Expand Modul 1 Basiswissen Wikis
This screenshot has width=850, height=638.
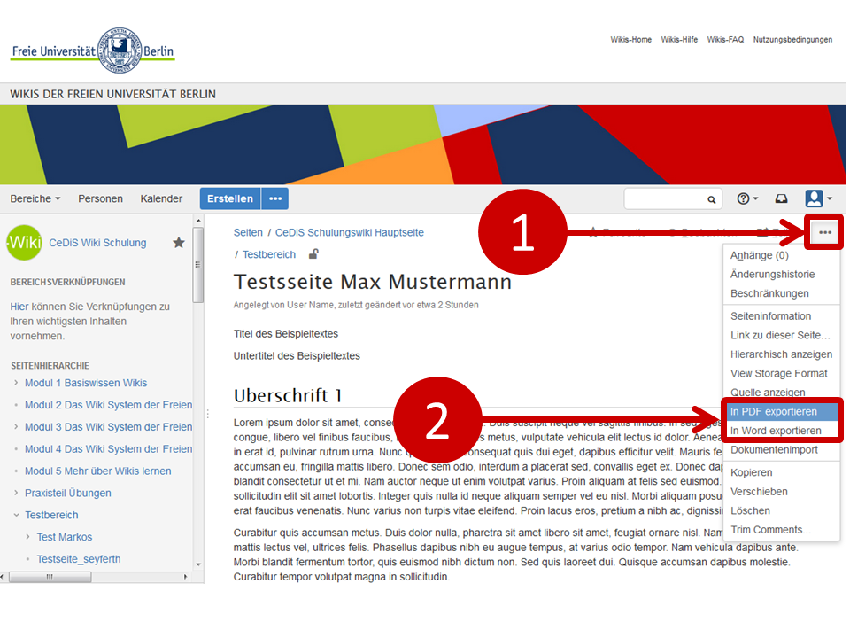click(x=16, y=383)
